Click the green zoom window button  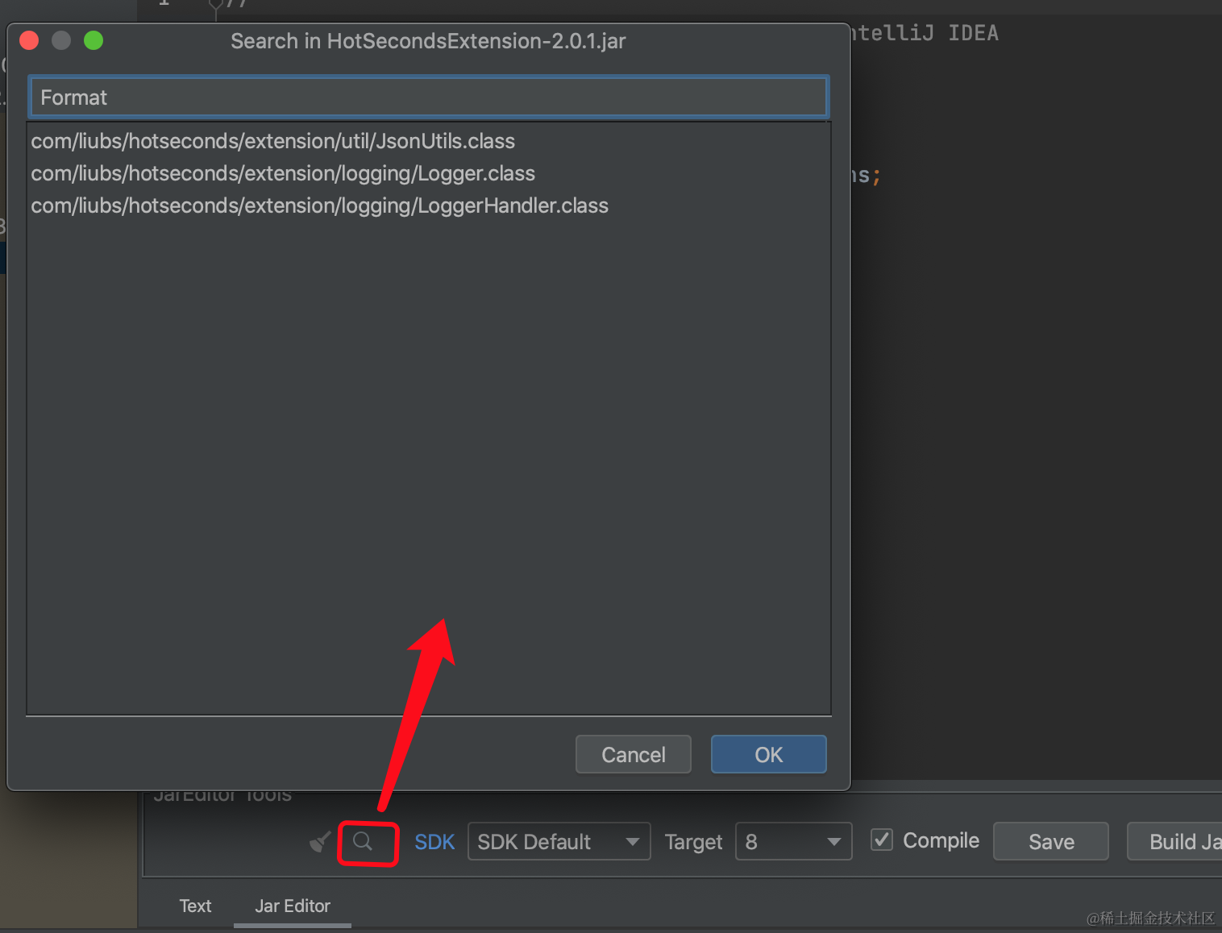pos(94,40)
